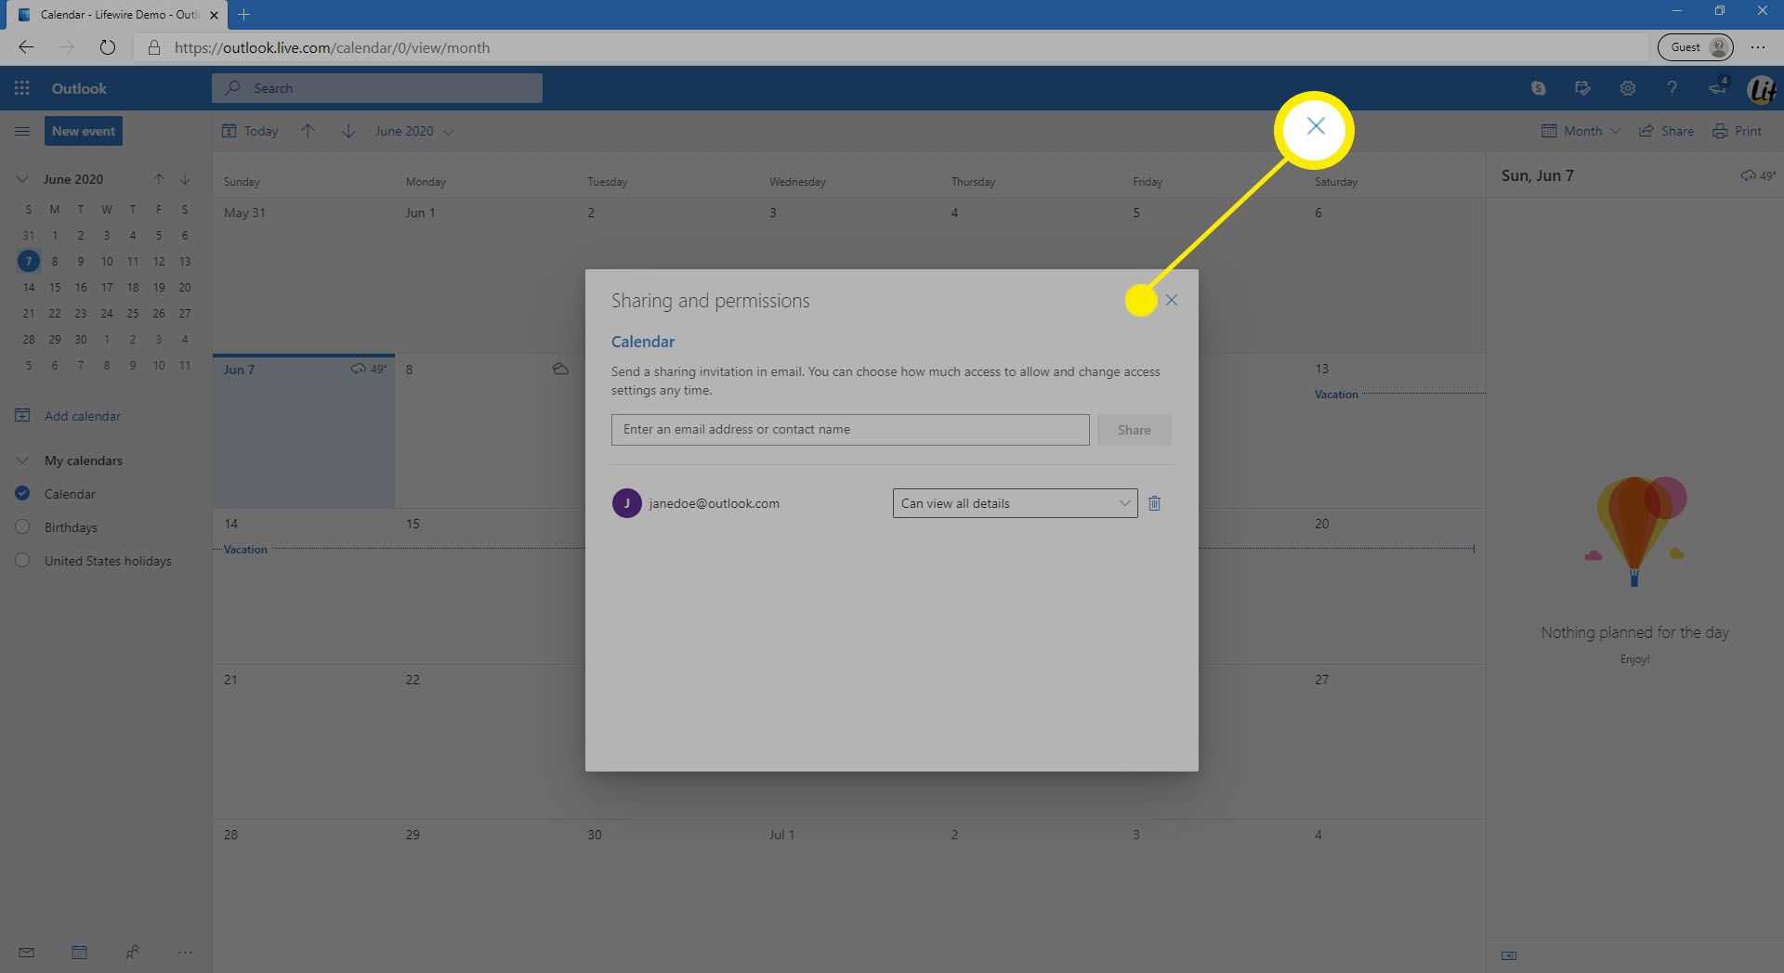Open the What's new megaphone icon

[x=1717, y=87]
